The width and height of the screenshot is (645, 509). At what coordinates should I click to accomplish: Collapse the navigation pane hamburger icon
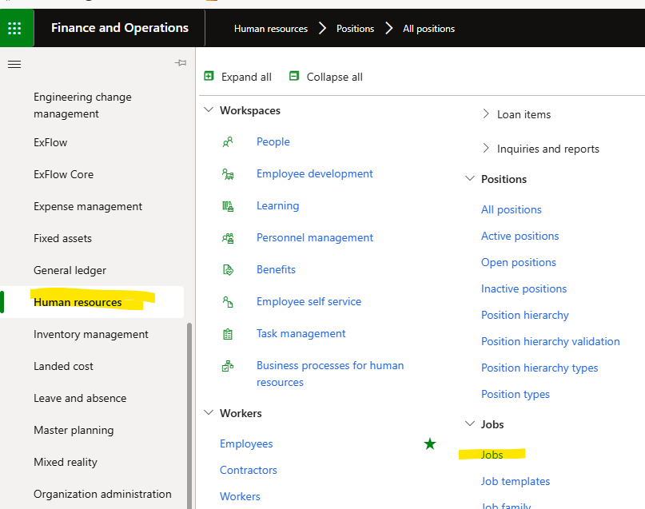14,64
